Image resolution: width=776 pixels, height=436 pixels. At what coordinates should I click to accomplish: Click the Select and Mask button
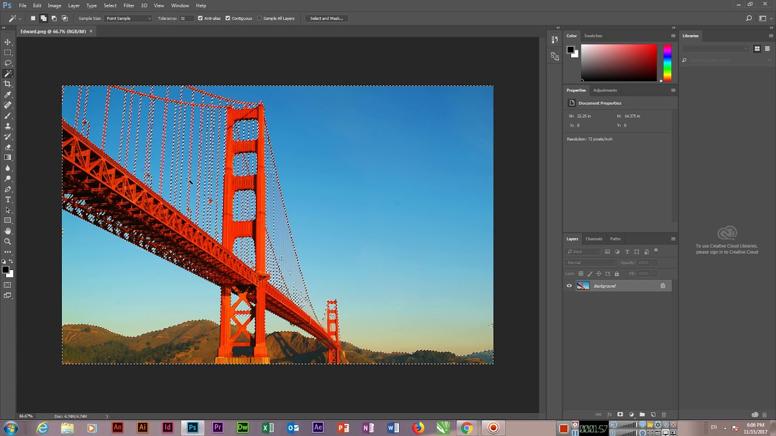pos(326,18)
